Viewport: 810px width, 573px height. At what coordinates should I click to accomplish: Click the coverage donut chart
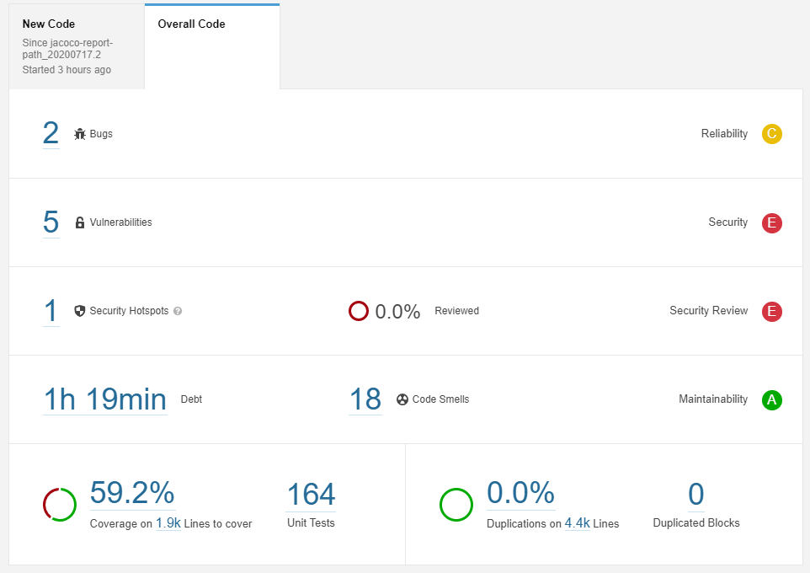60,505
